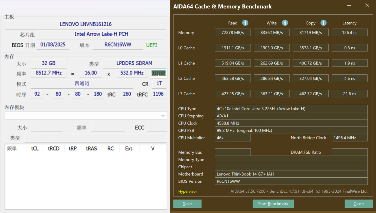Click North Bridge Clock value 1496.4 MHz
The height and width of the screenshot is (213, 376).
350,138
